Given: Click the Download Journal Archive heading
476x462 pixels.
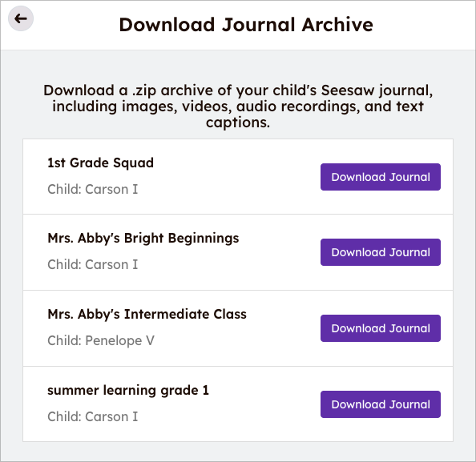Looking at the screenshot, I should (x=246, y=25).
